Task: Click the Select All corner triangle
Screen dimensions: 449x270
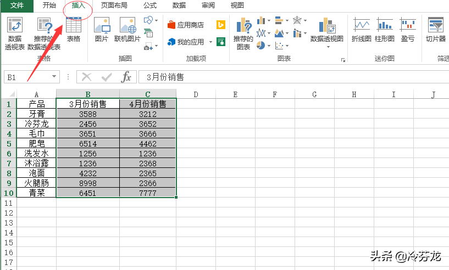Action: [12, 94]
